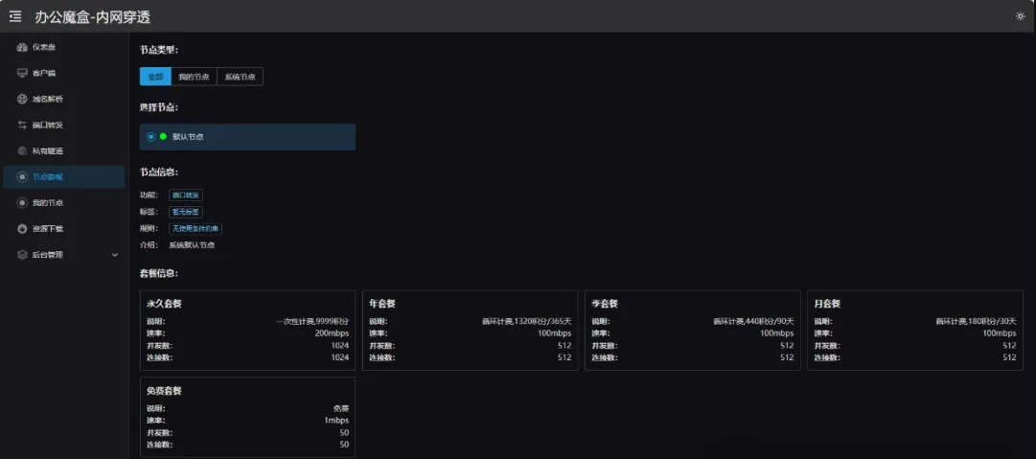Choose the 永久套餐 plan card

(247, 330)
